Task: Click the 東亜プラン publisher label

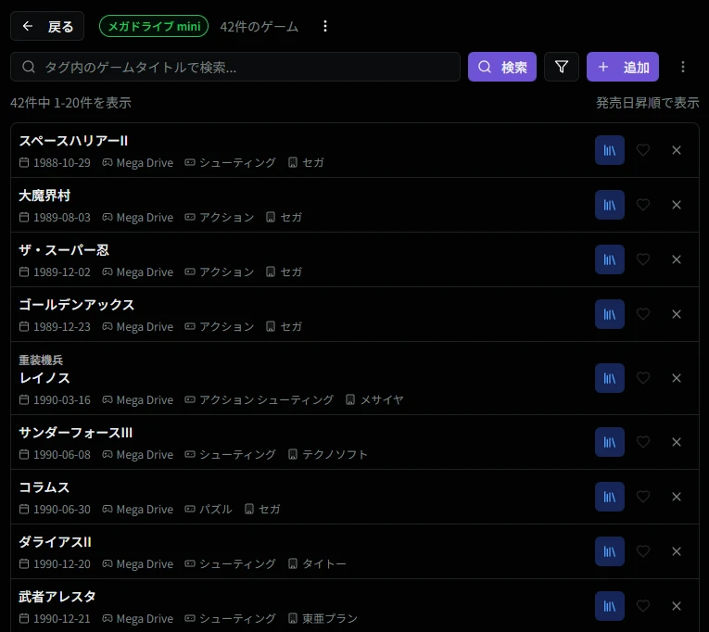Action: [330, 618]
